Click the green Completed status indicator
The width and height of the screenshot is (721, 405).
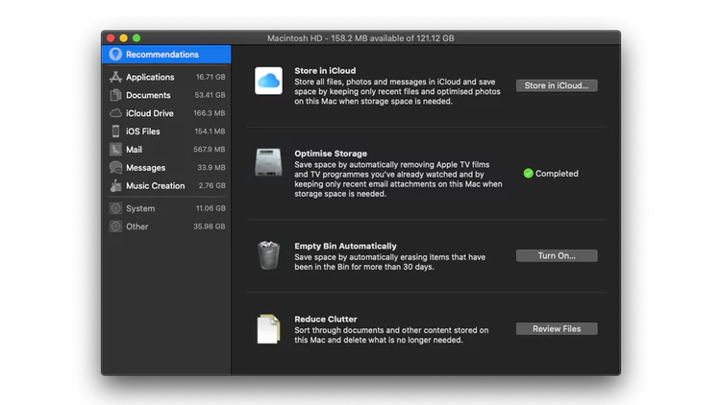point(528,174)
